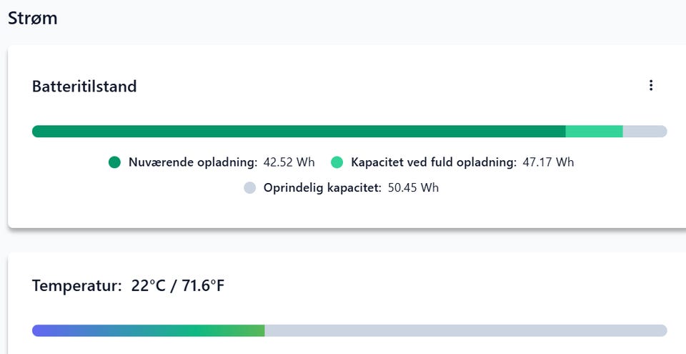Open the Batteritilstand three-dot options menu

(650, 86)
